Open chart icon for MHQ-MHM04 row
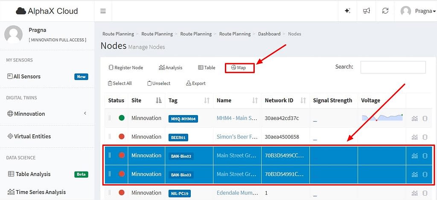The height and width of the screenshot is (200, 437). [415, 119]
